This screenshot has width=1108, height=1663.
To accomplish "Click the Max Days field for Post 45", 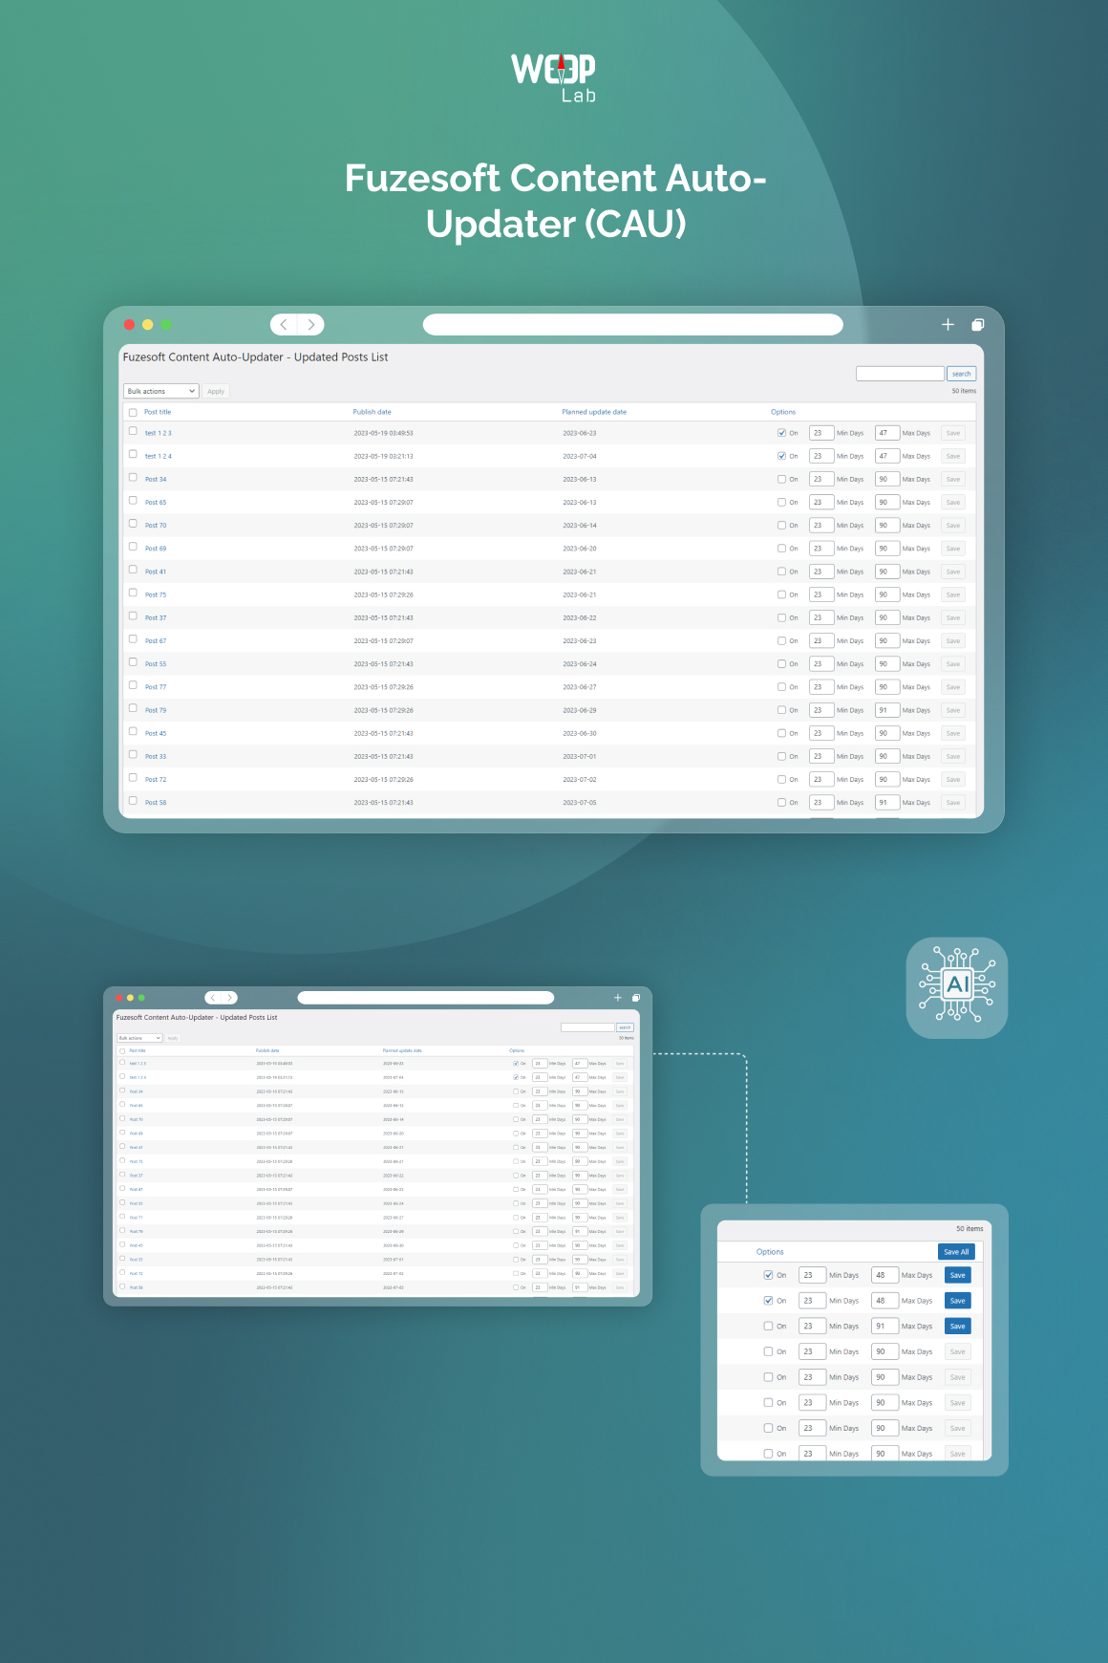I will click(887, 733).
